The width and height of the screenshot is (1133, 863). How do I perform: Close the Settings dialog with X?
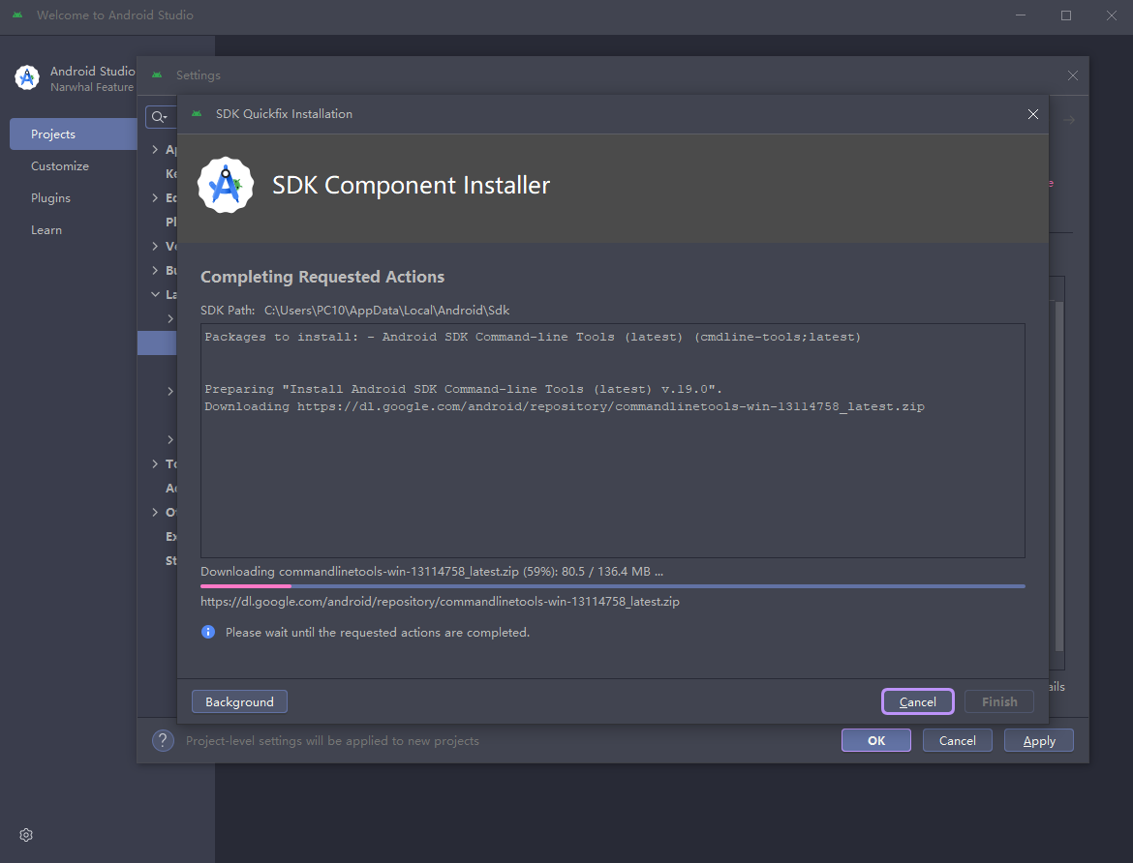1072,75
